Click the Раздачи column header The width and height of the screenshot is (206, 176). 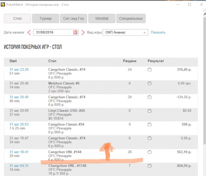pyautogui.click(x=129, y=61)
